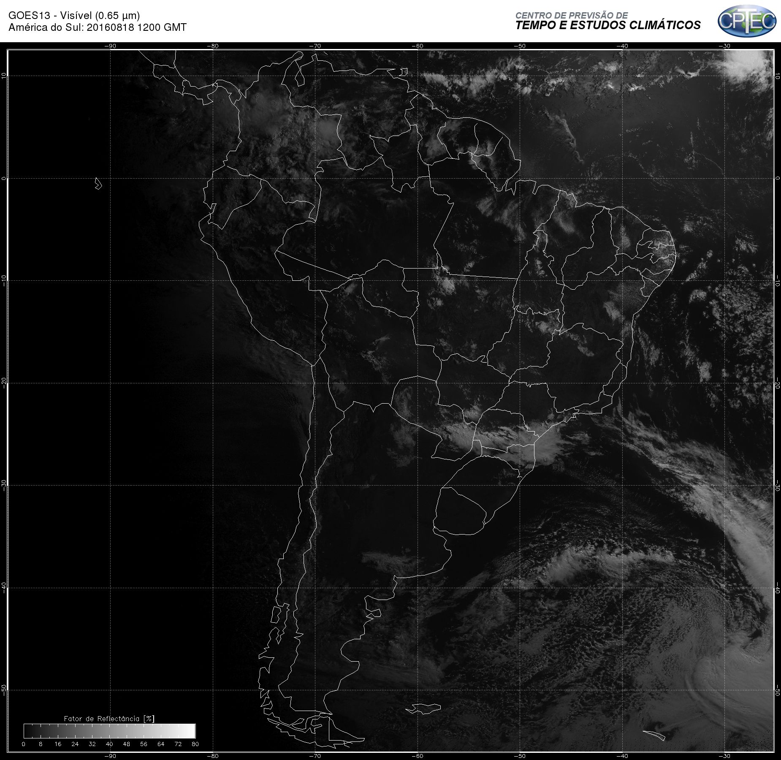Click the '80' value on reflectance scale
The image size is (781, 760).
195,744
